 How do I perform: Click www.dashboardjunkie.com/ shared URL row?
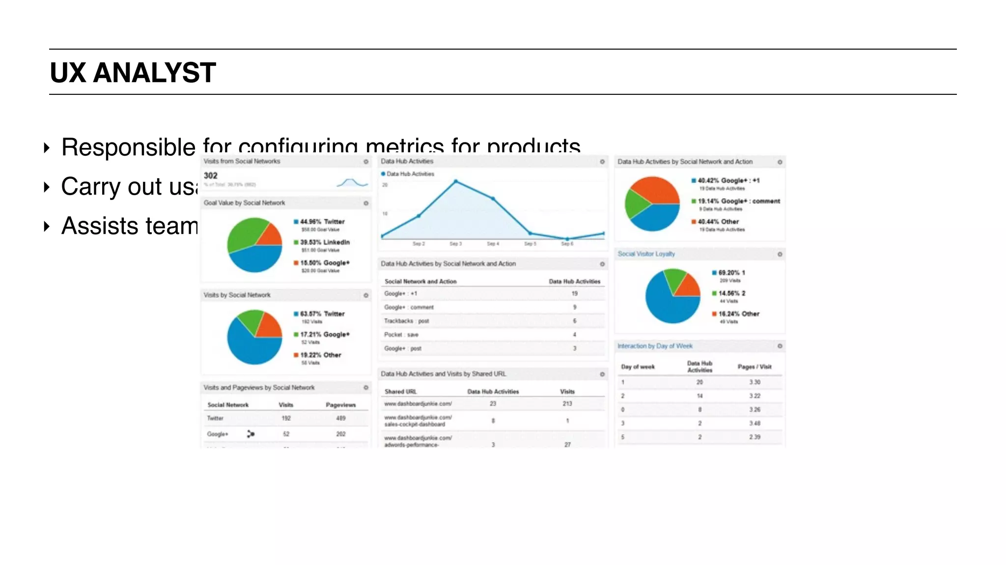click(418, 403)
